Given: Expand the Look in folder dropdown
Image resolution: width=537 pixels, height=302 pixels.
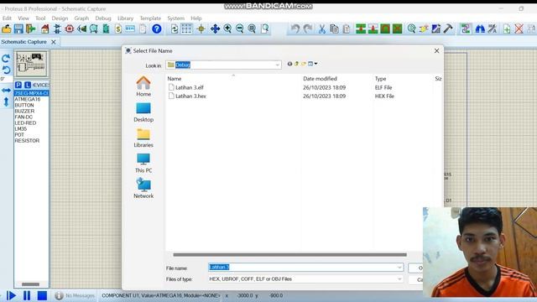Looking at the screenshot, I should coord(278,65).
